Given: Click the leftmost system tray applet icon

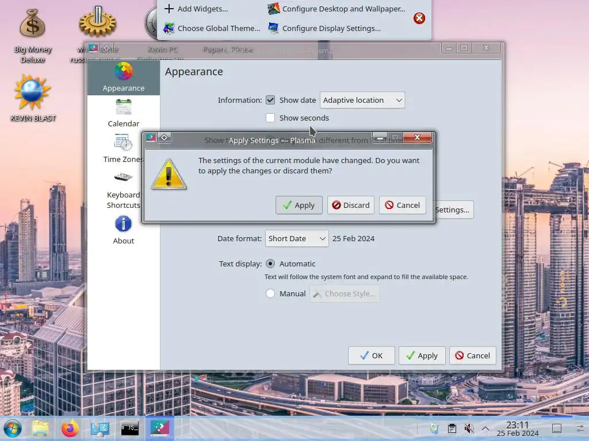Looking at the screenshot, I should [435, 428].
